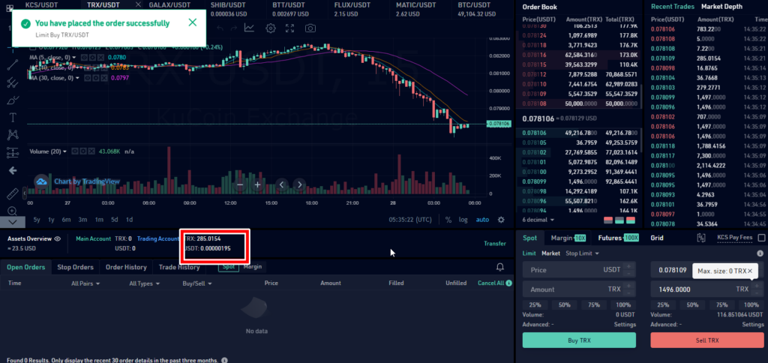This screenshot has height=363, width=768.
Task: Take a chart snapshot with camera icon
Action: (309, 28)
